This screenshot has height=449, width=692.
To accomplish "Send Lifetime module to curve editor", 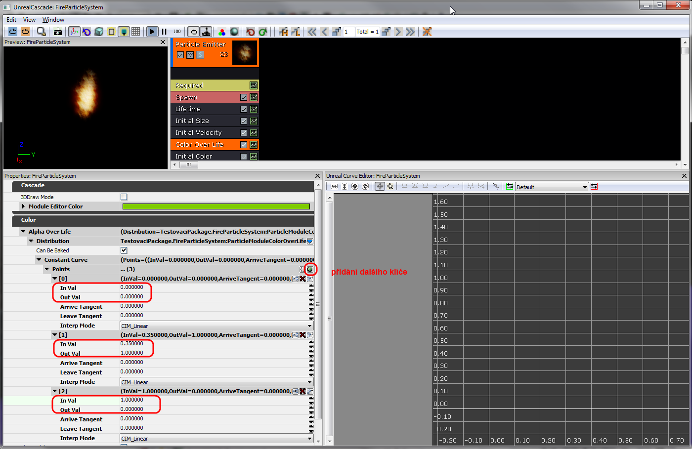I will [254, 109].
